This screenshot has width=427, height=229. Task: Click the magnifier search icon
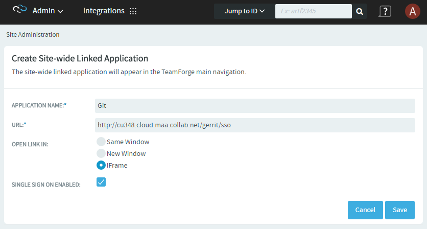point(360,11)
